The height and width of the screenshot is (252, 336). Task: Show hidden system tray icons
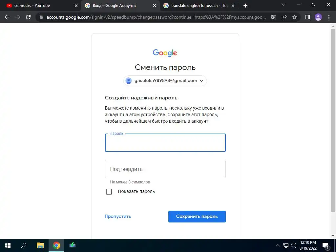(x=278, y=245)
